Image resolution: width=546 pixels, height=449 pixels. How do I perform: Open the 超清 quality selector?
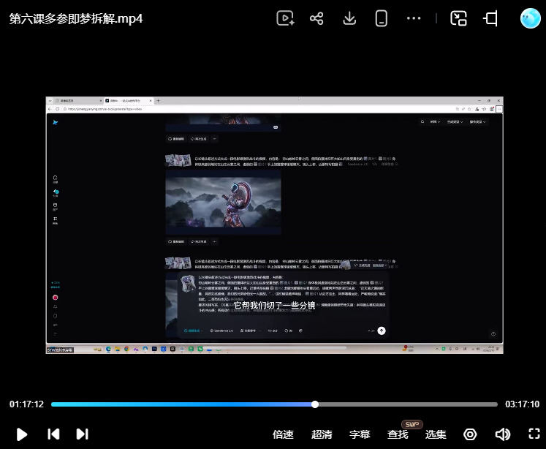tap(322, 434)
